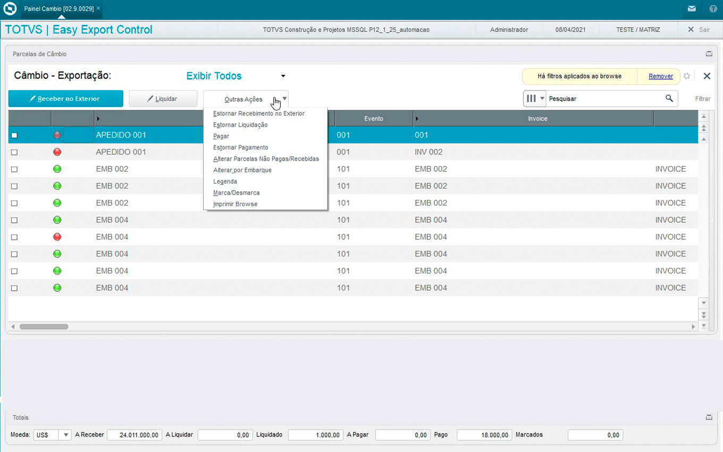Collapse the Totais panel icon
Screen dimensions: 723x452
(x=709, y=417)
